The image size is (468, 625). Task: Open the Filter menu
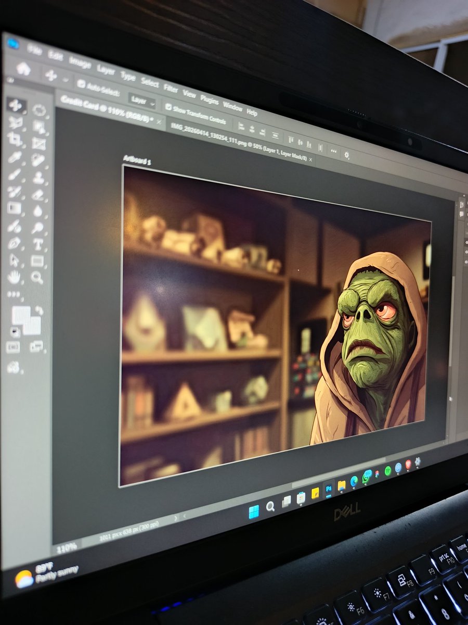(x=171, y=88)
